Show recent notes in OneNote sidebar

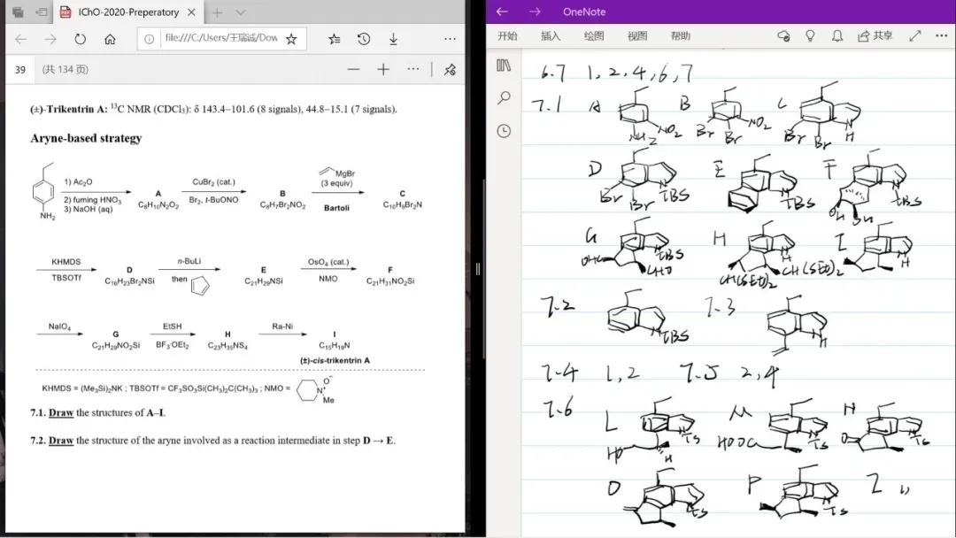504,130
